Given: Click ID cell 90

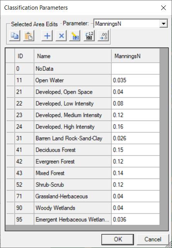Looking at the screenshot, I should pos(24,208).
